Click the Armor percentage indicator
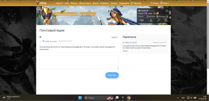Screen dimensions: 209x101 point(153,17)
